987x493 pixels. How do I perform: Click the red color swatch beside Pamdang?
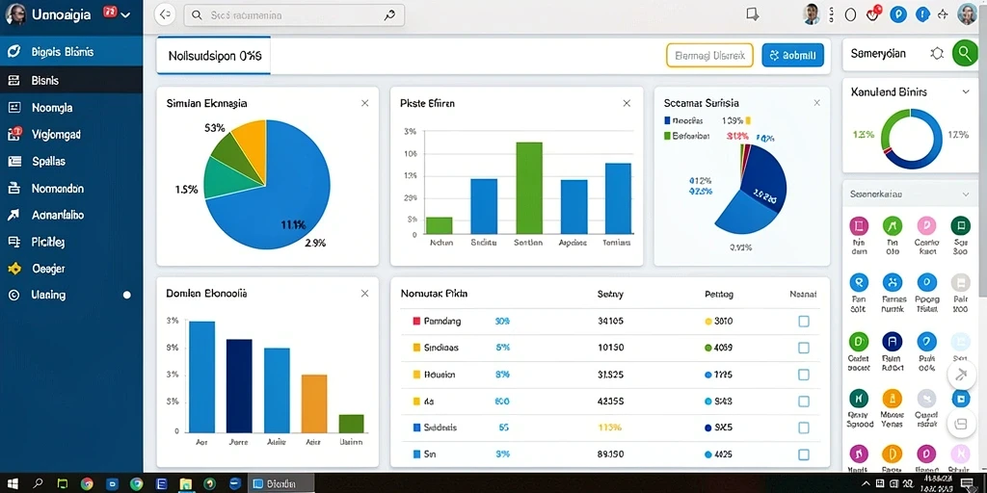416,322
